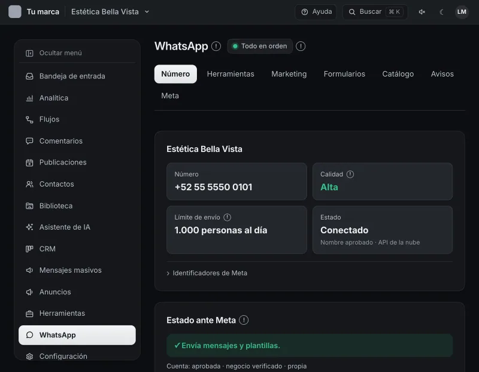479x372 pixels.
Task: Switch to the Avisos tab
Action: coord(442,74)
